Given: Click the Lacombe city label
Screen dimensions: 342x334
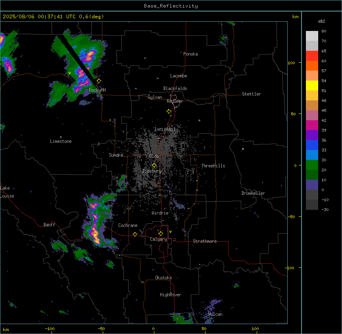Looking at the screenshot, I should [x=179, y=76].
